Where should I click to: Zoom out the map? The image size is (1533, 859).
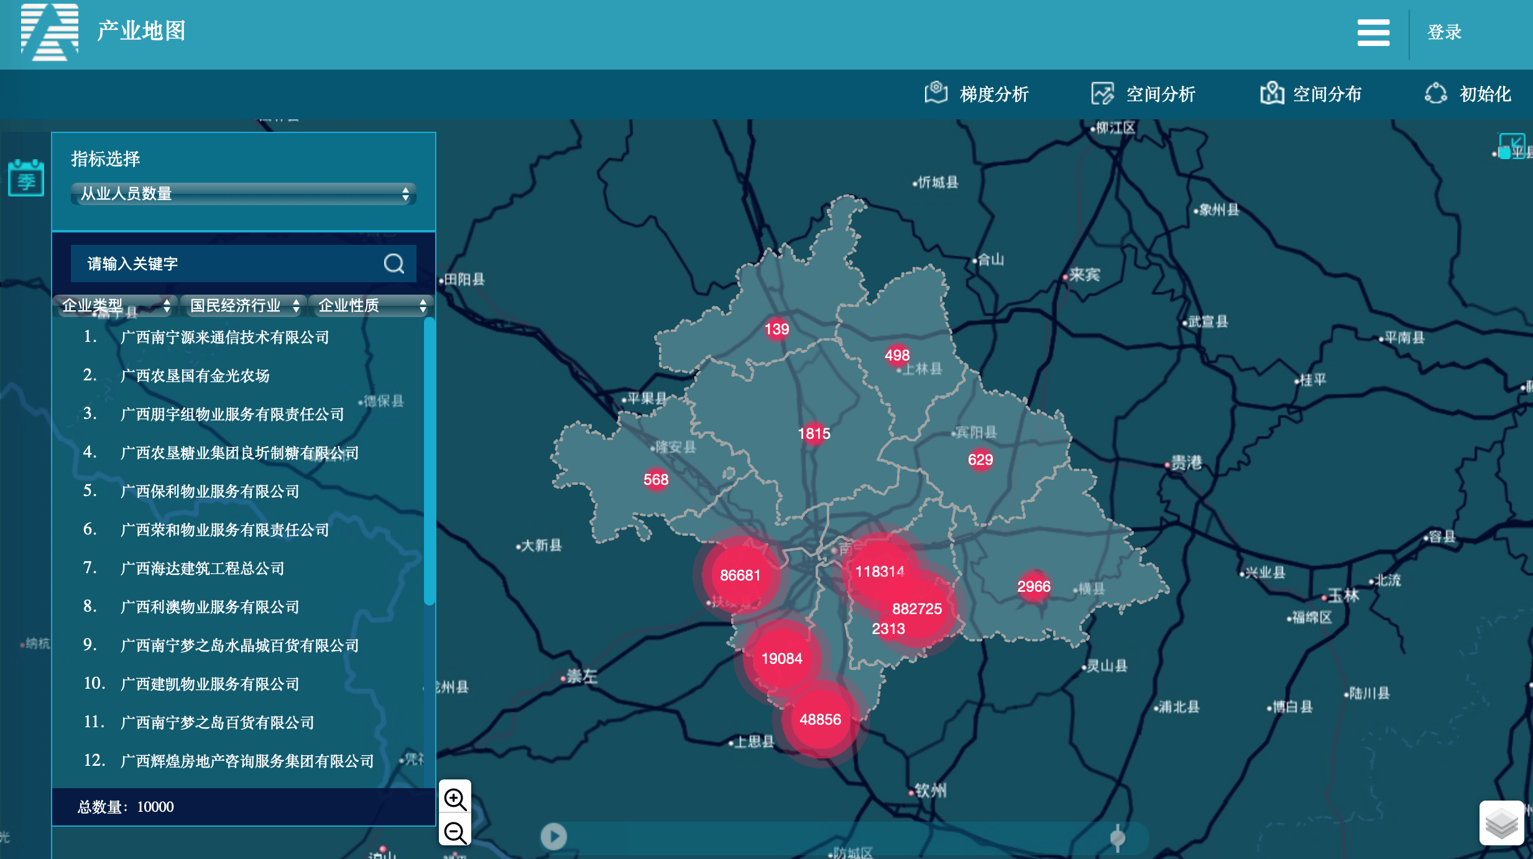click(x=455, y=832)
